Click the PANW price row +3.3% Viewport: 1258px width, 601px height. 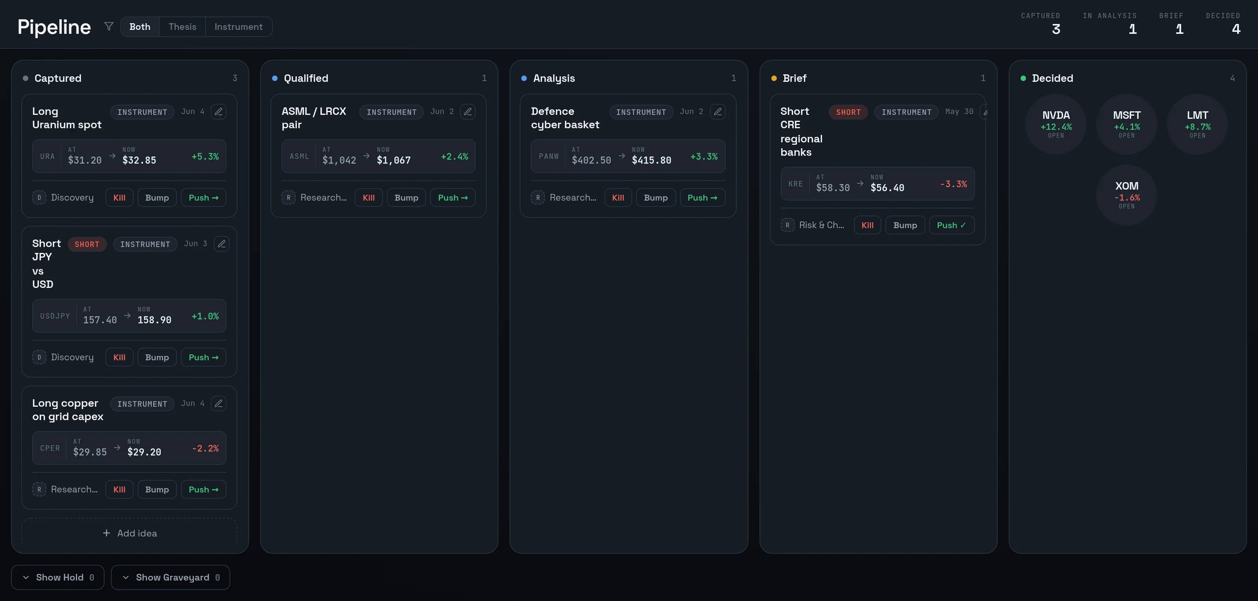pos(628,157)
